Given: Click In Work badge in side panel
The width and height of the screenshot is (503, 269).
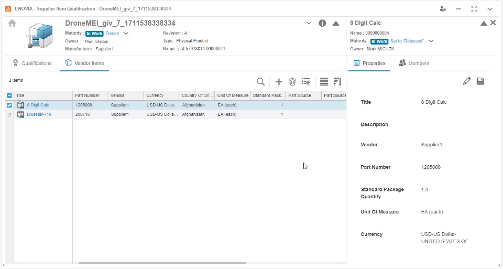Looking at the screenshot, I should (x=379, y=41).
